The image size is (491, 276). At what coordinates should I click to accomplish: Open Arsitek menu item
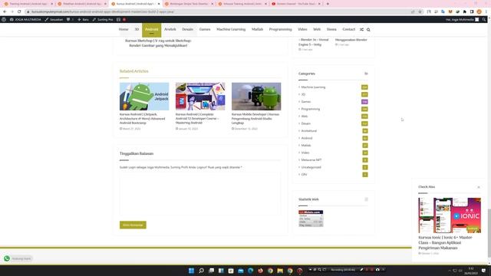[x=170, y=29]
